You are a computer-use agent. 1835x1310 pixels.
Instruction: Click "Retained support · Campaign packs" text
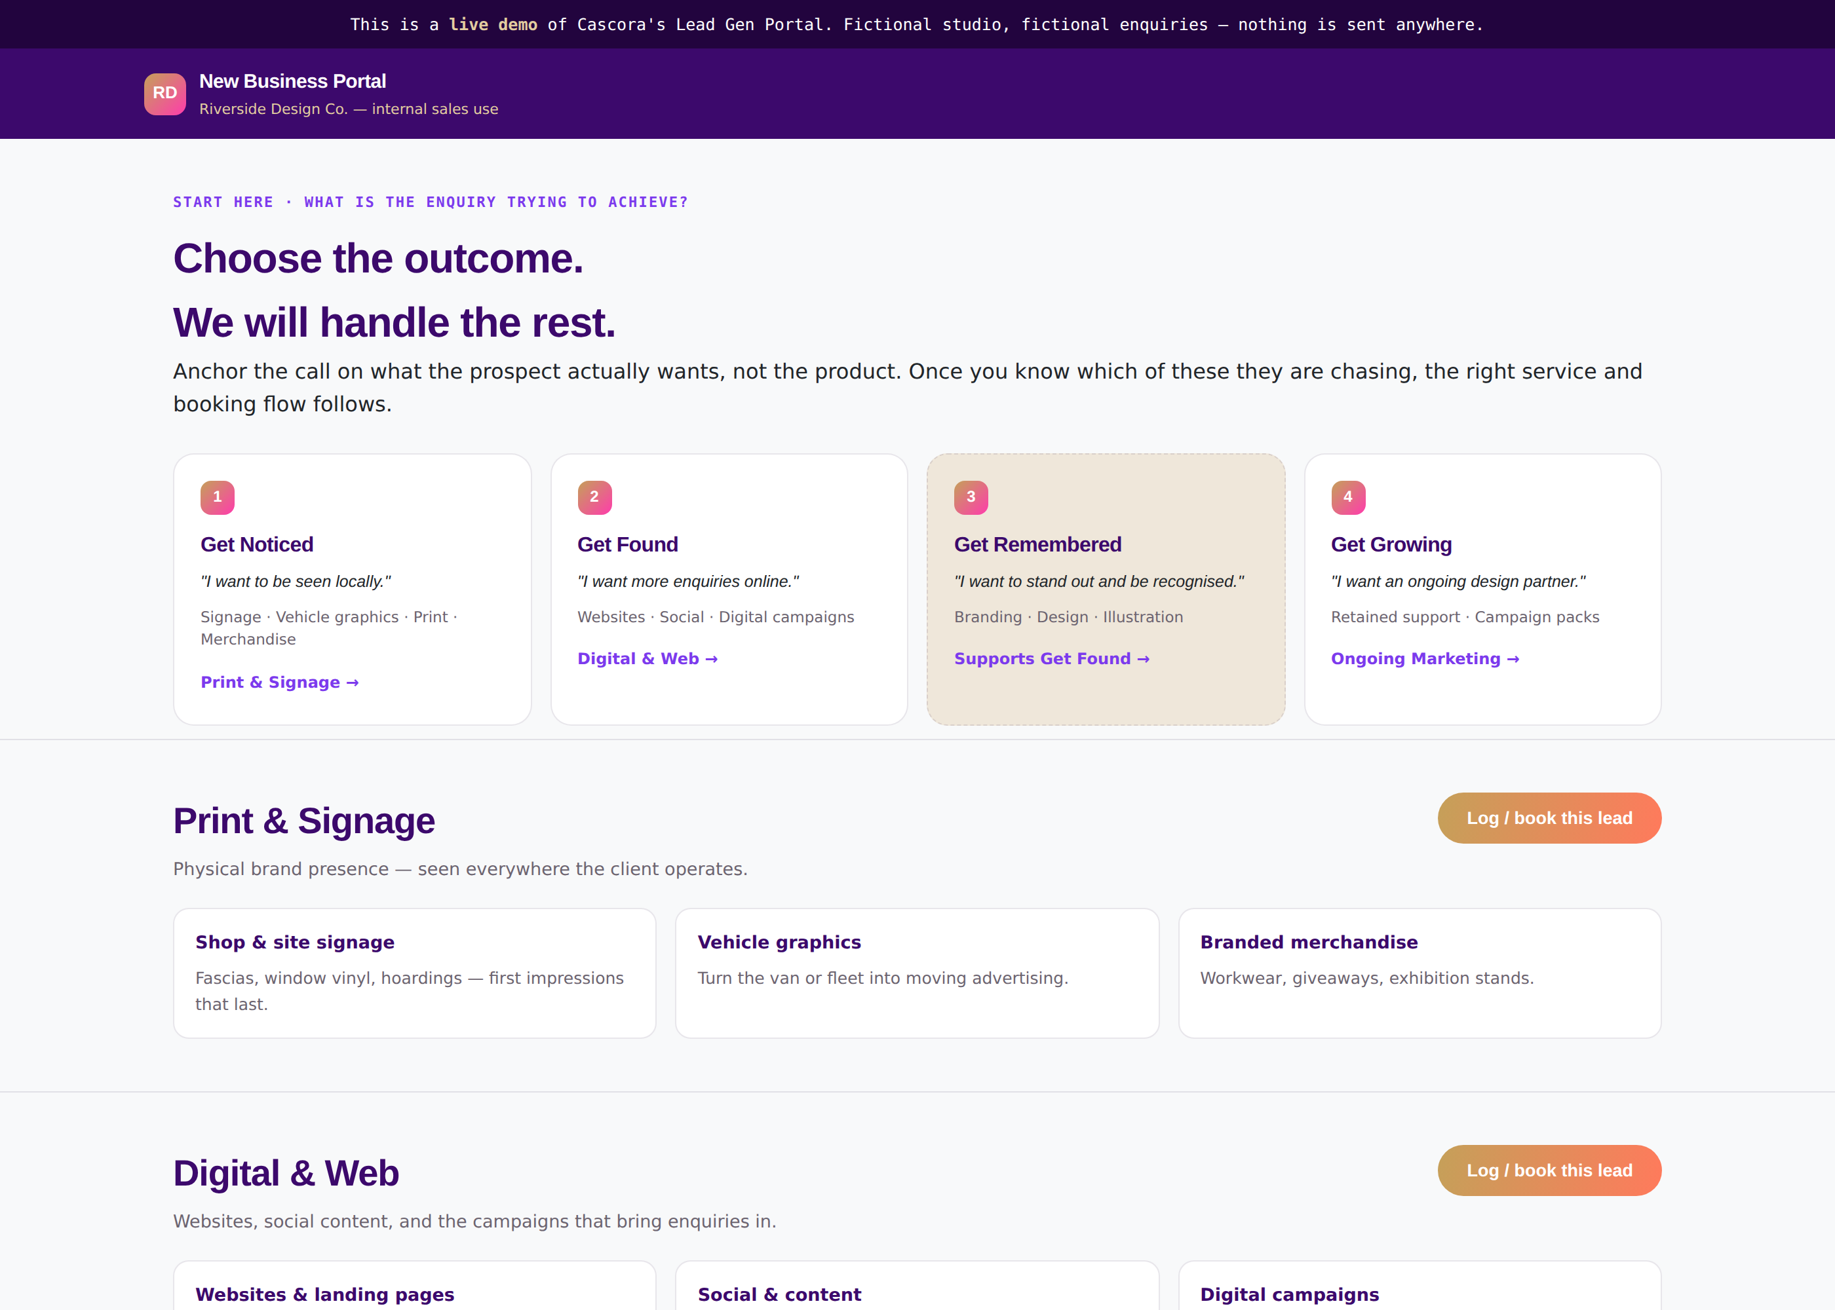point(1465,617)
